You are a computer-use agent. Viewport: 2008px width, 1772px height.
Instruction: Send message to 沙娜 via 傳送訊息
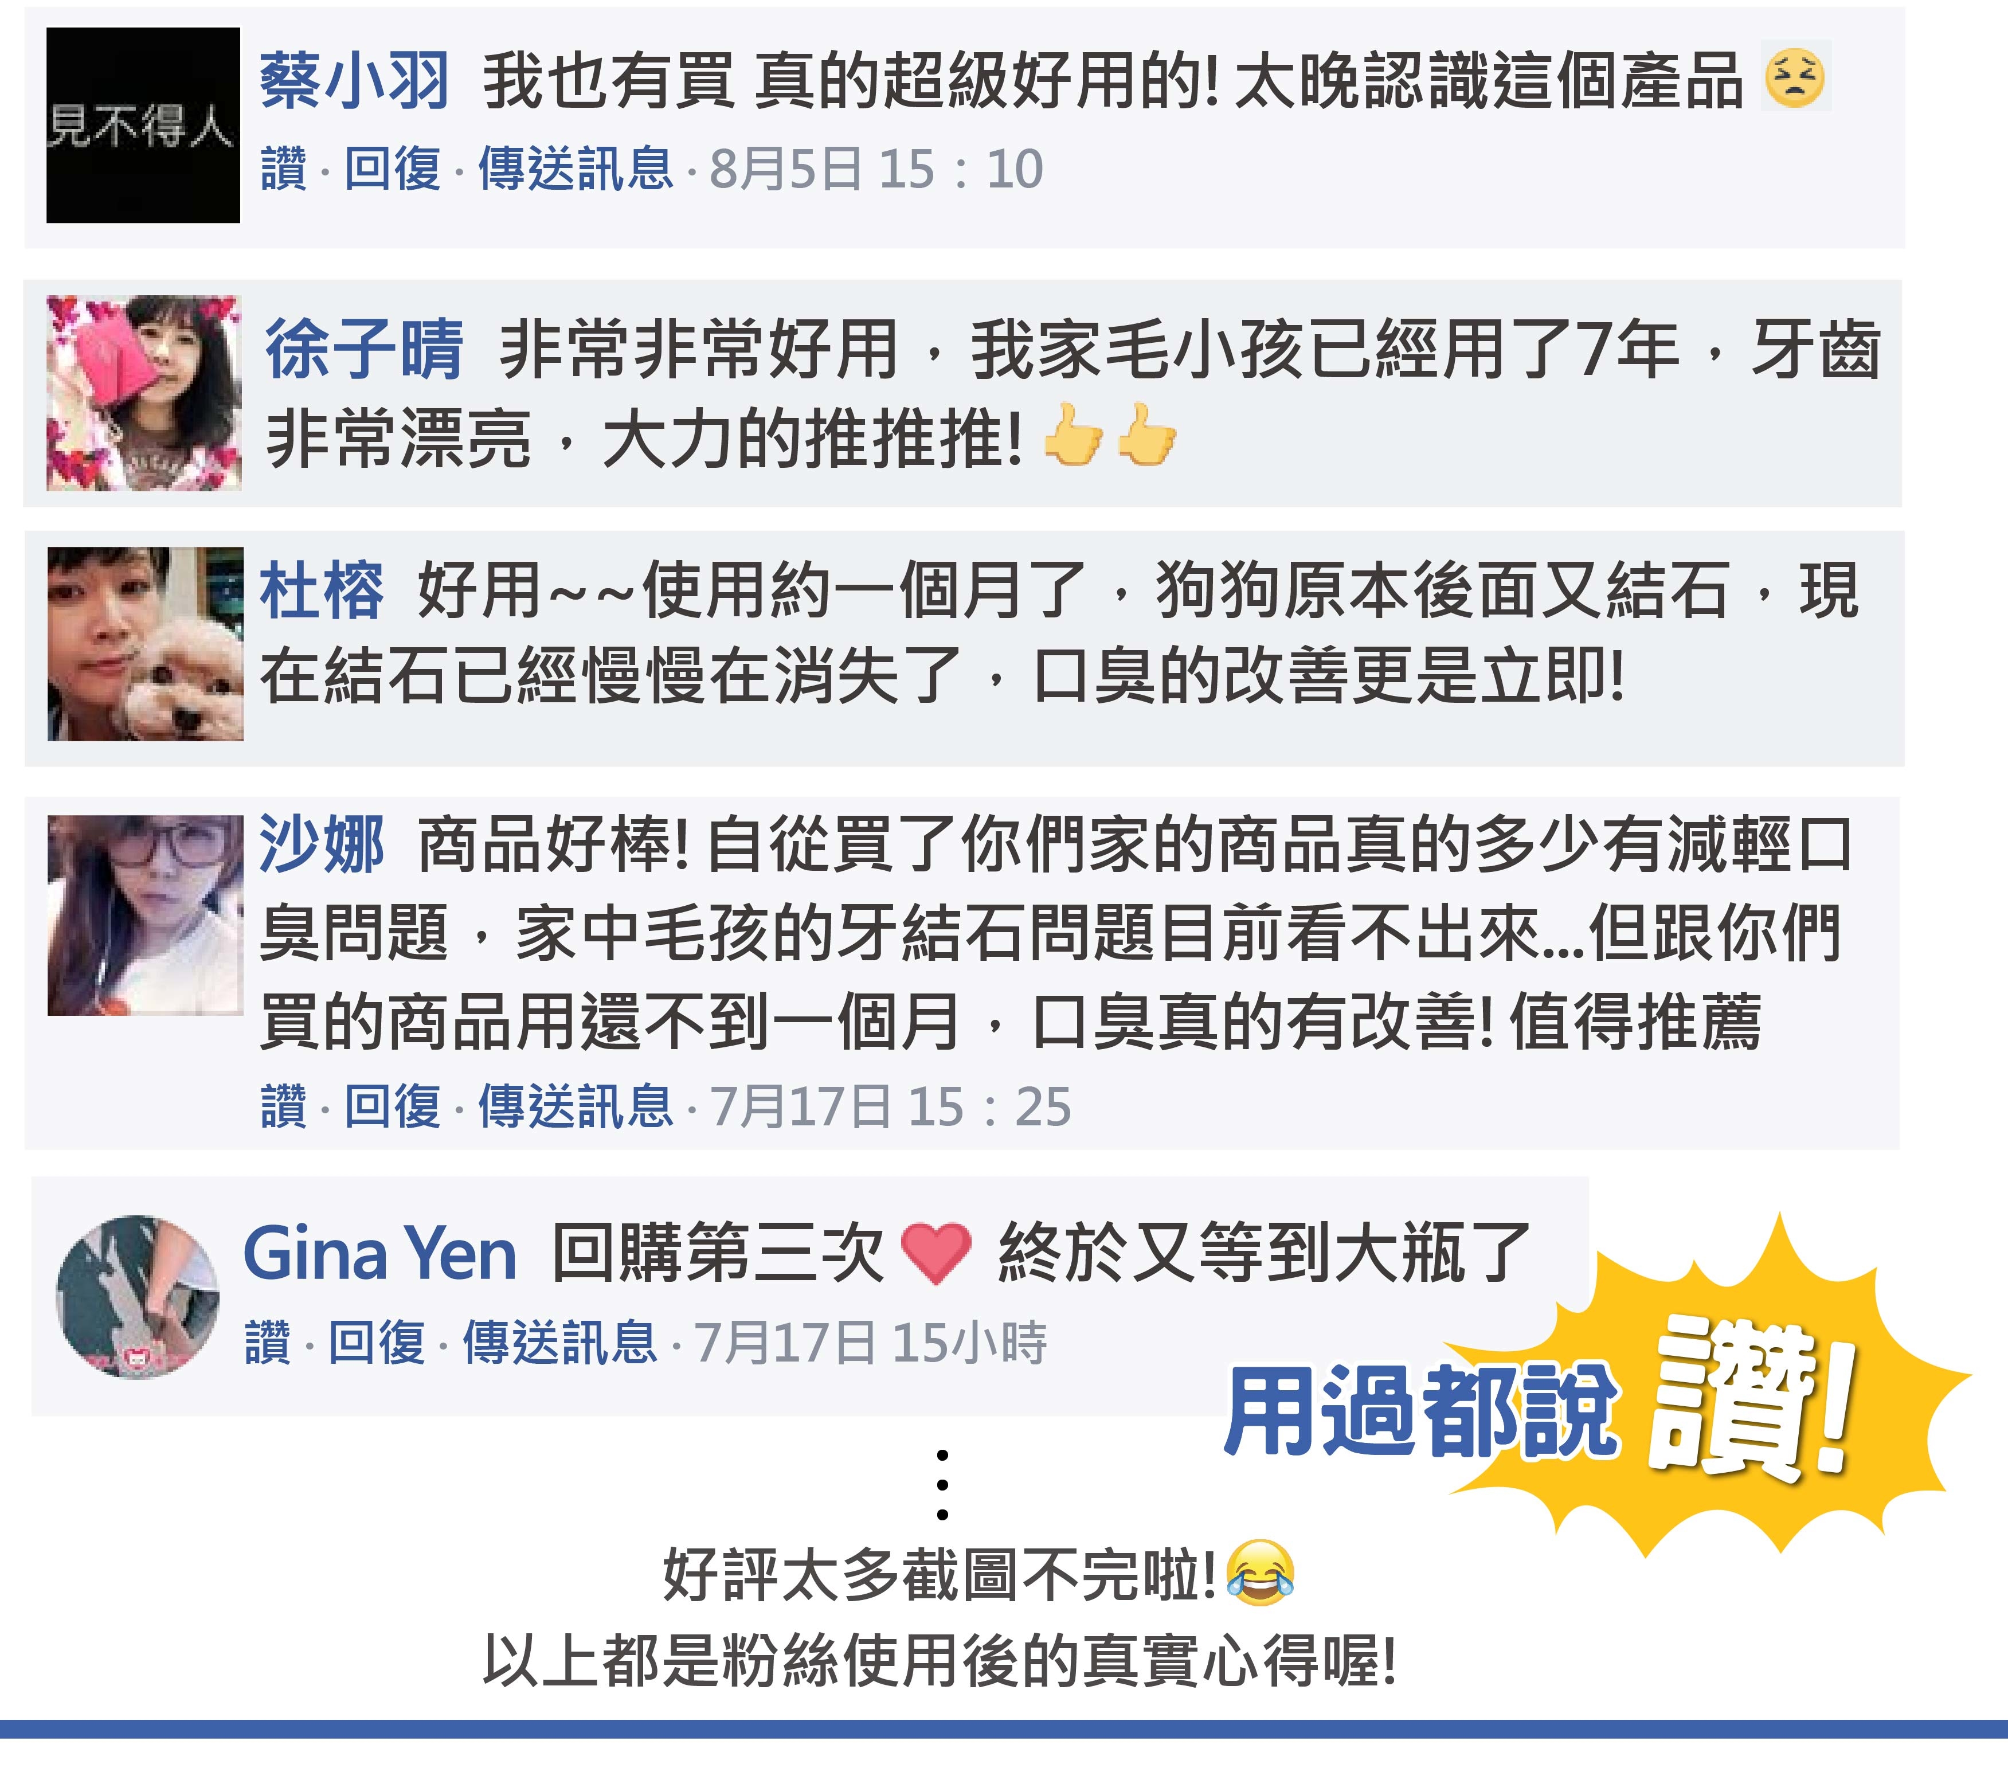click(576, 1107)
